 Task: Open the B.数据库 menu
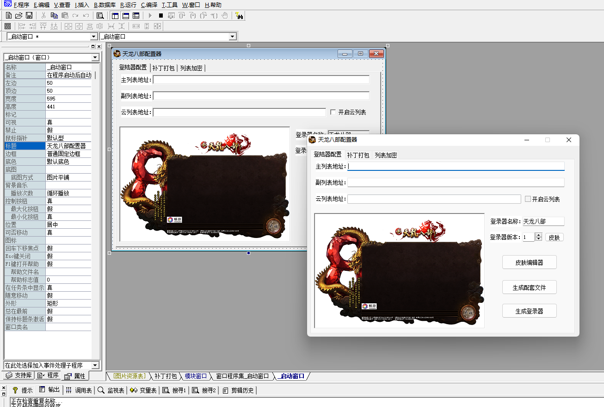coord(105,5)
